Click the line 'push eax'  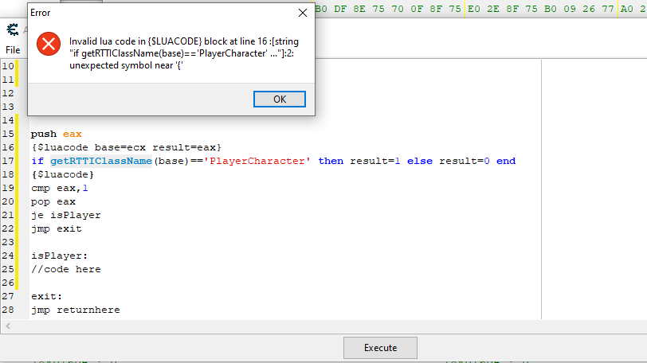click(57, 134)
